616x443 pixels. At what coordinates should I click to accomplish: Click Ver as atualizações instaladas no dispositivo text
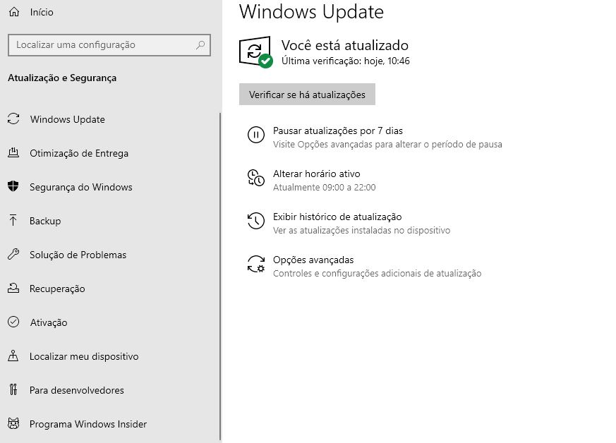(362, 231)
